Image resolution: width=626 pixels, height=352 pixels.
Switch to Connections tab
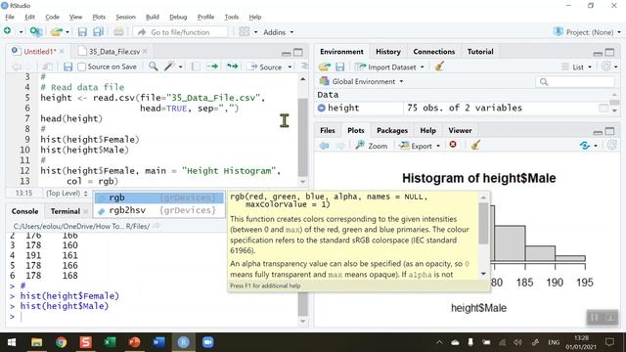coord(434,52)
